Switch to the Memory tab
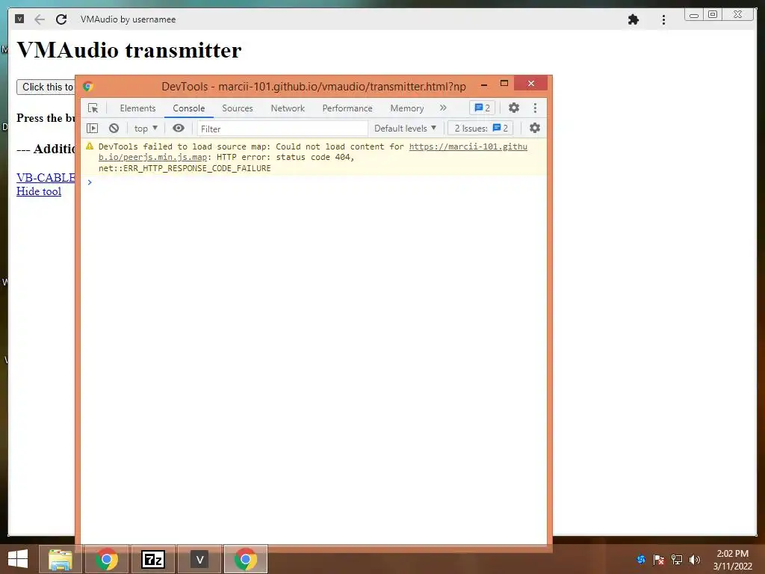Viewport: 765px width, 574px height. (407, 108)
